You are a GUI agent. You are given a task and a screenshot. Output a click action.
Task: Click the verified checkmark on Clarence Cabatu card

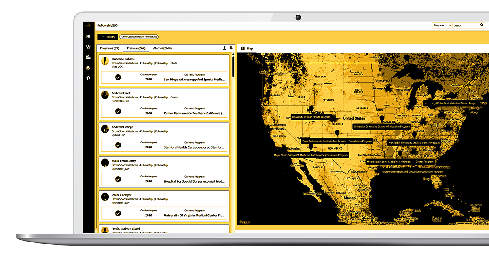[118, 77]
